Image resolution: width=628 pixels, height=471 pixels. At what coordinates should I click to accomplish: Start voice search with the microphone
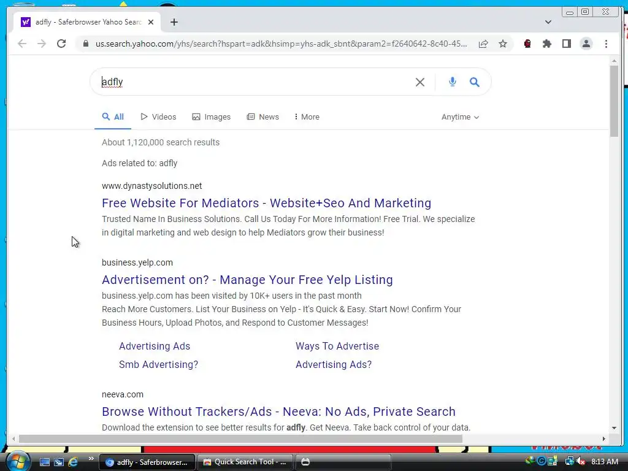click(x=452, y=82)
